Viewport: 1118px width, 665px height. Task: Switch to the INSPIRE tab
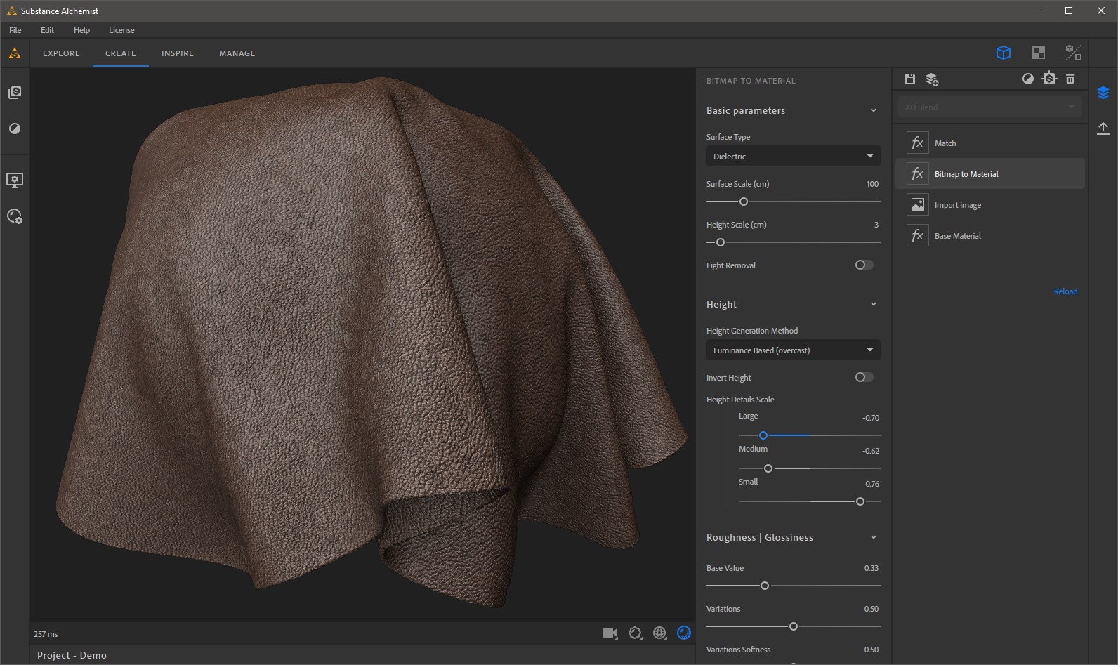click(178, 53)
